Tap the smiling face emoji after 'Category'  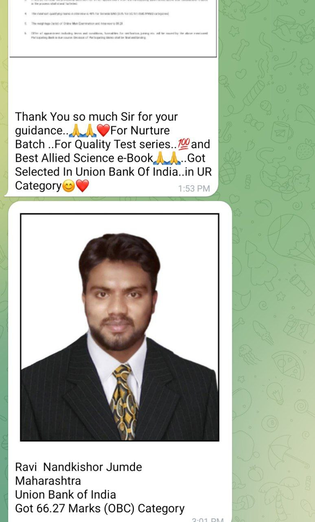(x=69, y=186)
